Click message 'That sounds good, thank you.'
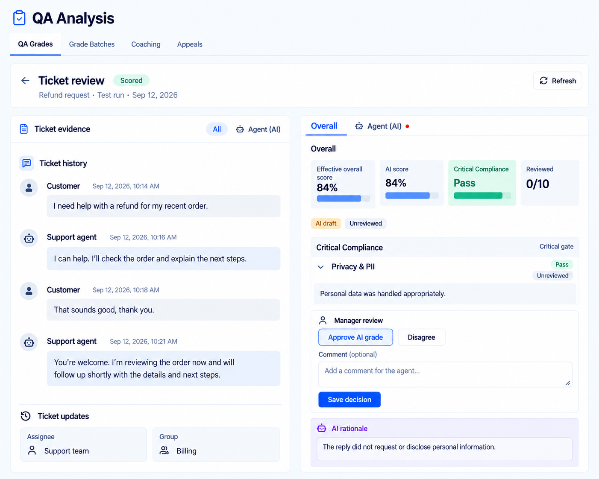The height and width of the screenshot is (479, 599). 164,310
